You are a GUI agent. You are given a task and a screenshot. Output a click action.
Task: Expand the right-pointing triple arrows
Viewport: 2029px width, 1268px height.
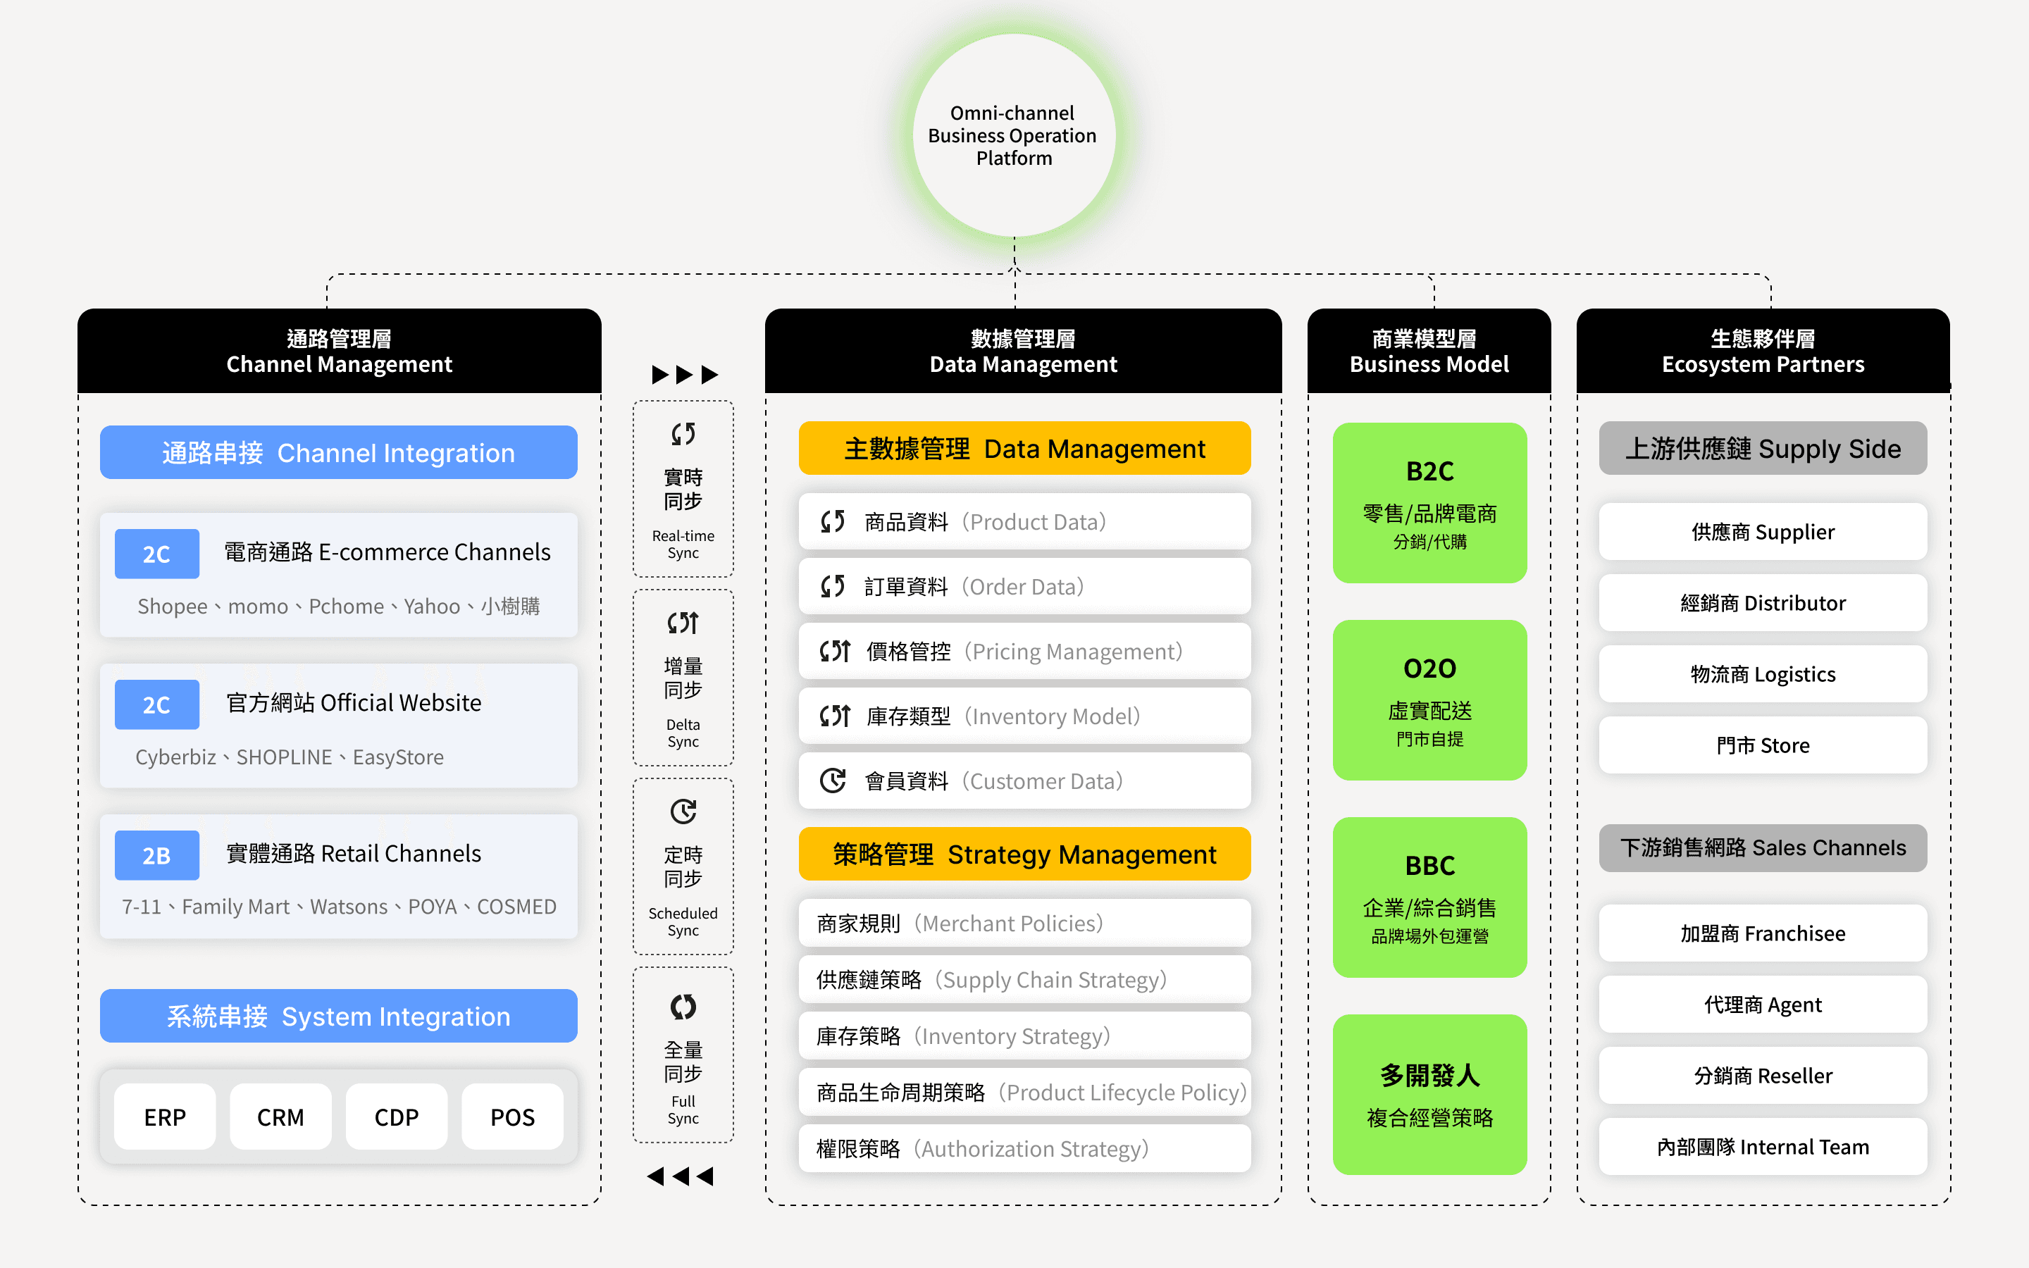(x=684, y=374)
